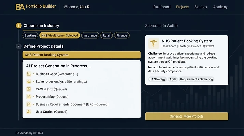Viewport: 244px width, 136px height.
Task: Click the Stakeholder Analysis people icon
Action: (29, 82)
